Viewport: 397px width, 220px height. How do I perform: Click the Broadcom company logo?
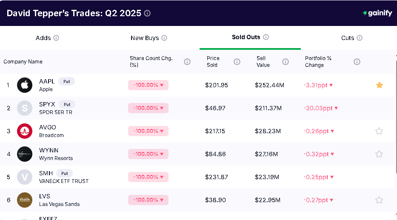point(25,131)
